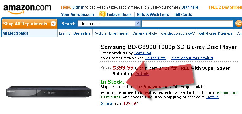Viewport: 242px width, 114px height.
Task: Open the Brands category
Action: tap(65, 33)
